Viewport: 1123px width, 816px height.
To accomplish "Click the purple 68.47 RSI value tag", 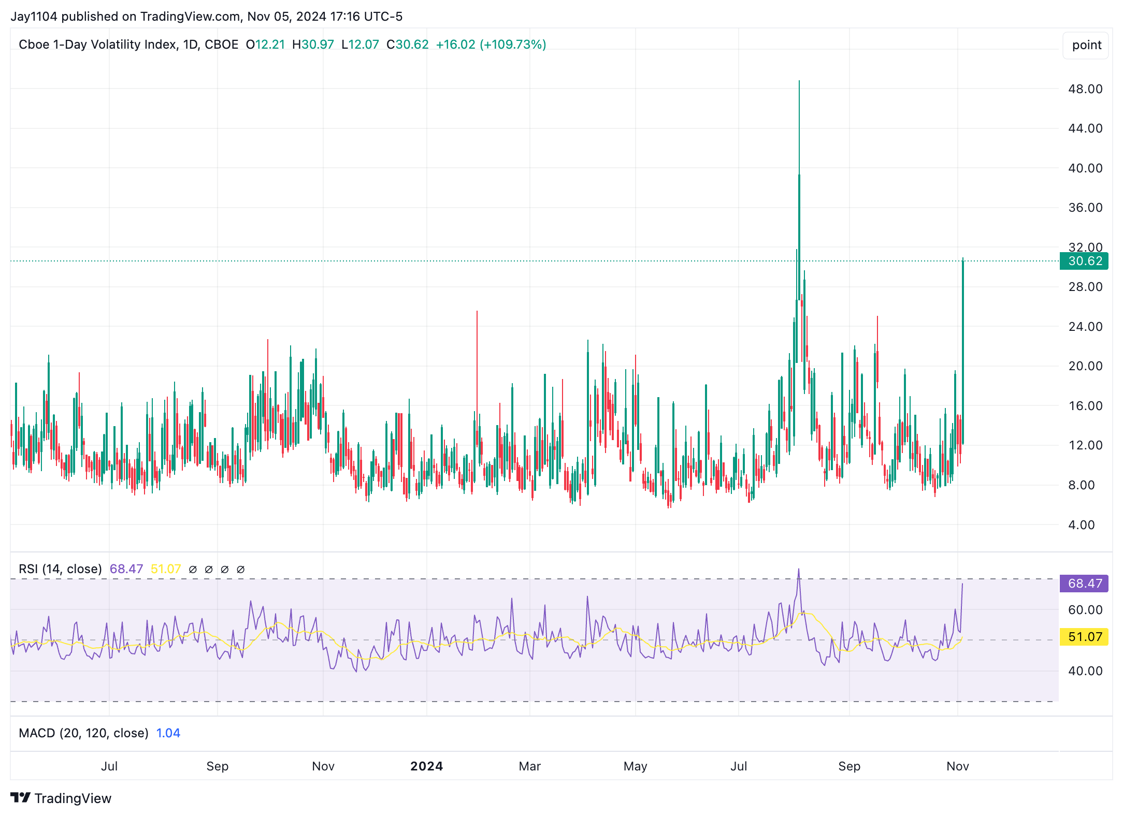I will coord(1084,584).
